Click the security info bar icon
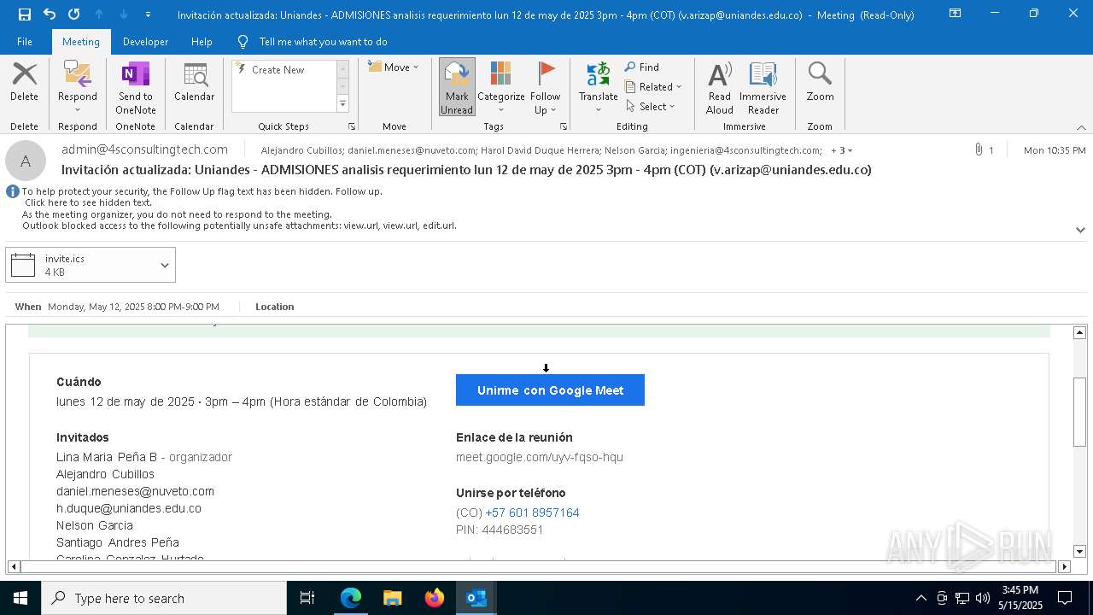 [13, 191]
